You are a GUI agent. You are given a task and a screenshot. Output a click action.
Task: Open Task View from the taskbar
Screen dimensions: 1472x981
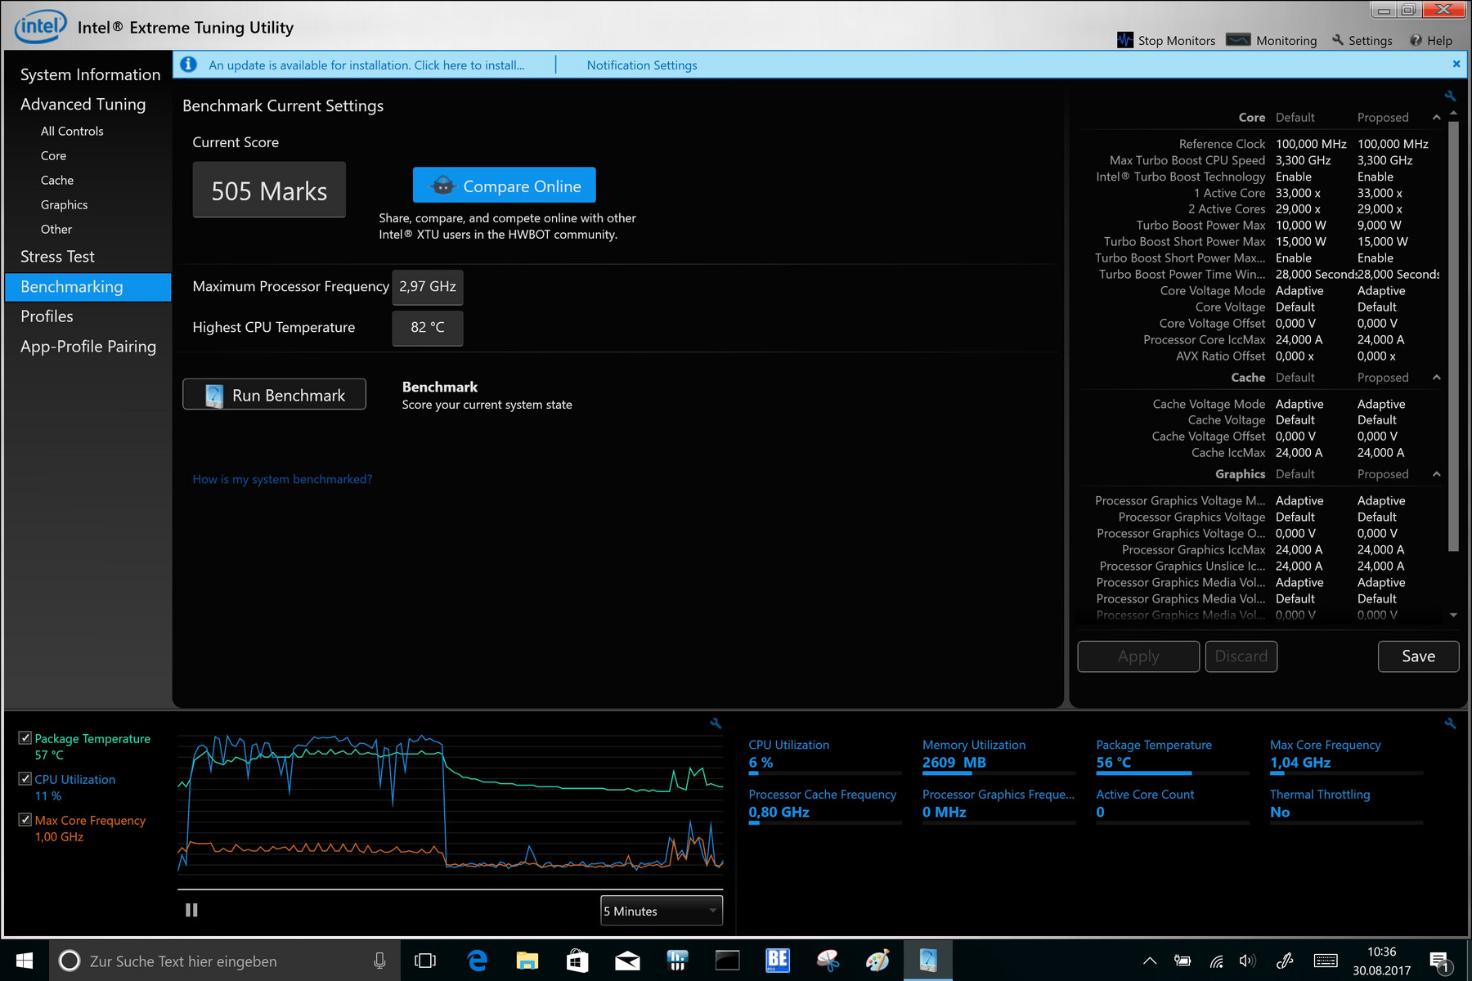coord(425,961)
